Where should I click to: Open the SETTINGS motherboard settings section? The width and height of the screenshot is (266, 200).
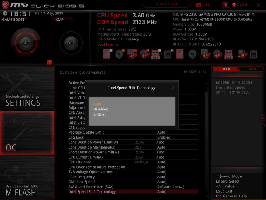pos(27,88)
